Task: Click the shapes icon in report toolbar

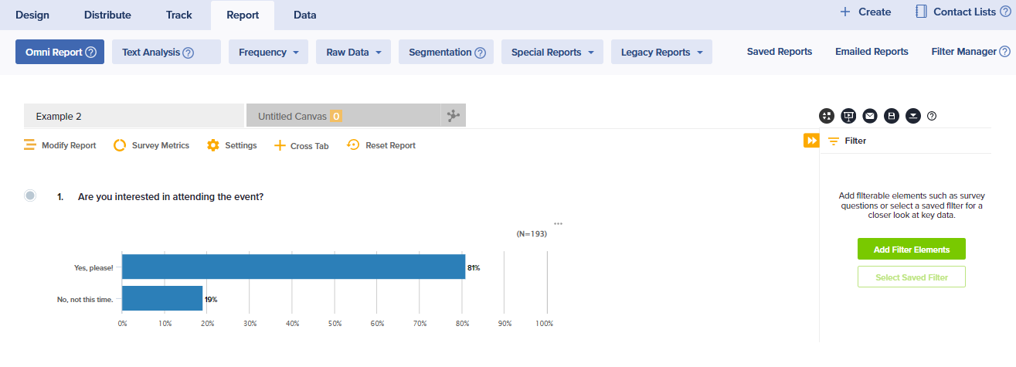Action: [x=827, y=116]
